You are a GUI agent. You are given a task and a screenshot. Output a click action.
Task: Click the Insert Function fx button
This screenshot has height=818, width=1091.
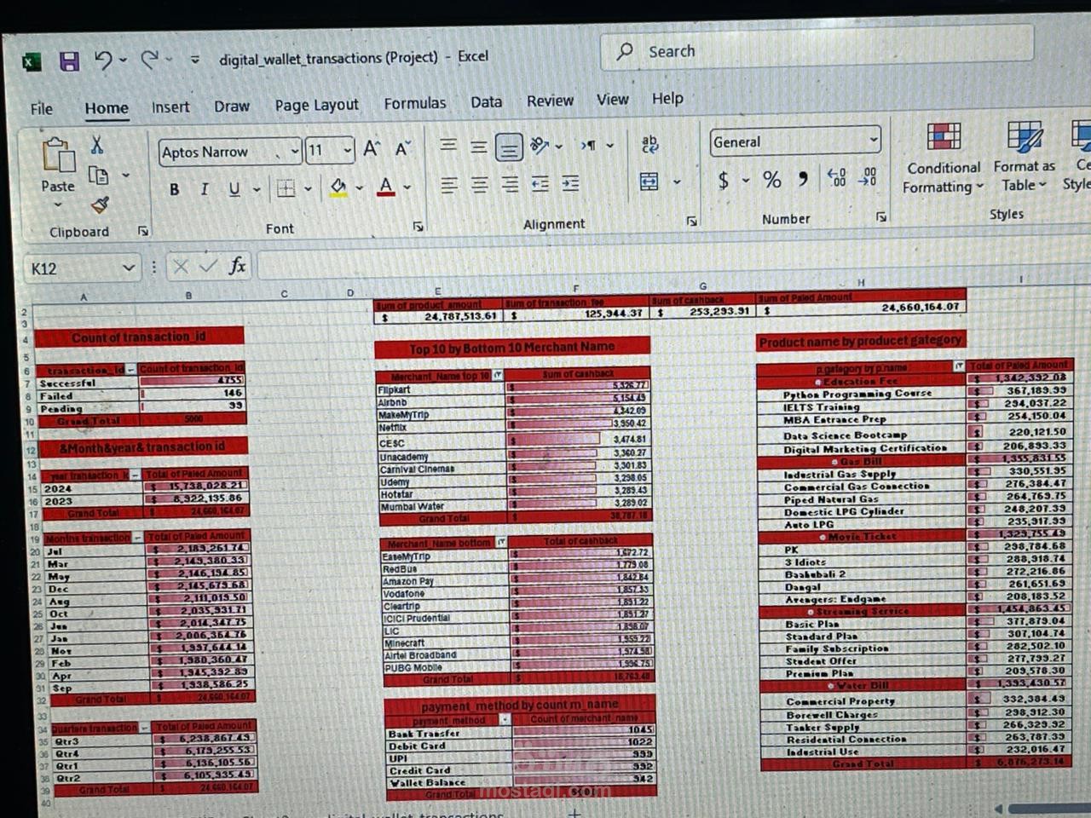pyautogui.click(x=237, y=266)
